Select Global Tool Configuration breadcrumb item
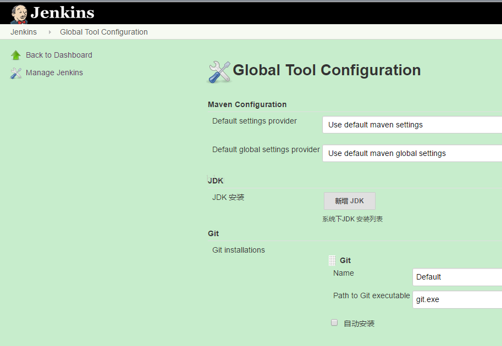This screenshot has height=346, width=502. (104, 32)
